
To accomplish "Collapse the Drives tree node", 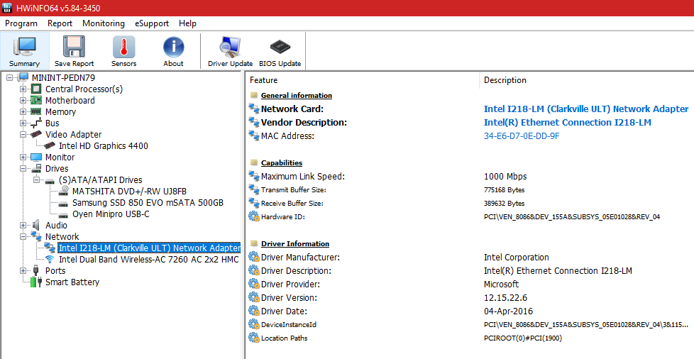I will 23,169.
